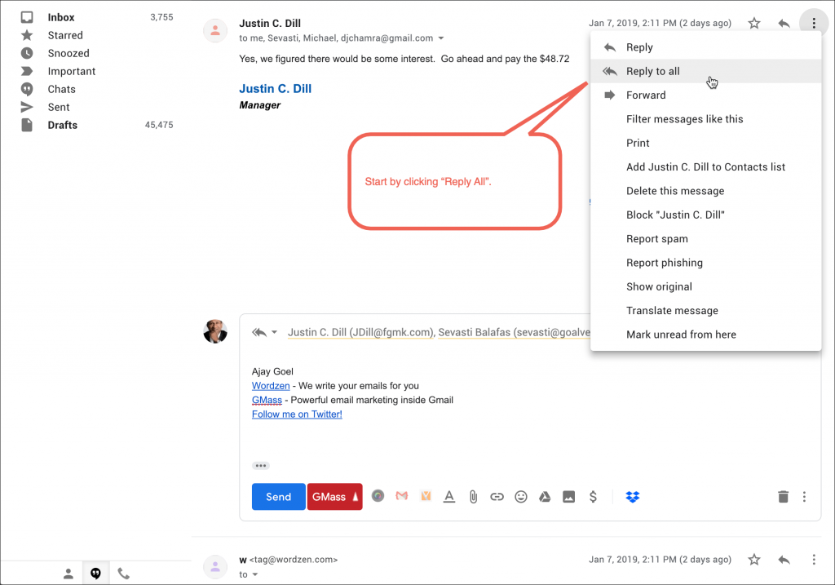Image resolution: width=835 pixels, height=585 pixels.
Task: Click the blue Send button
Action: point(278,496)
